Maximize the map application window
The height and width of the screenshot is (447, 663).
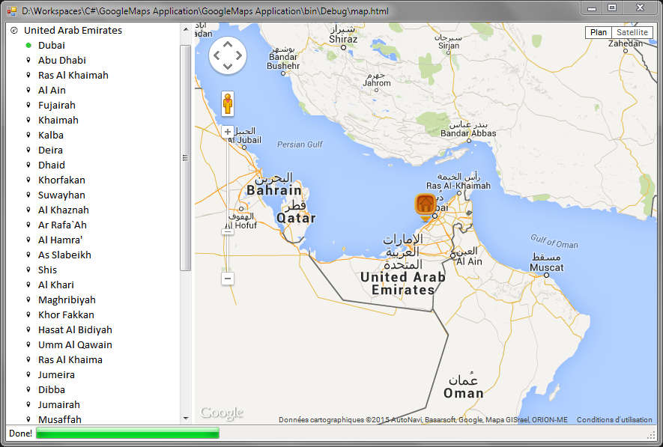pyautogui.click(x=612, y=8)
